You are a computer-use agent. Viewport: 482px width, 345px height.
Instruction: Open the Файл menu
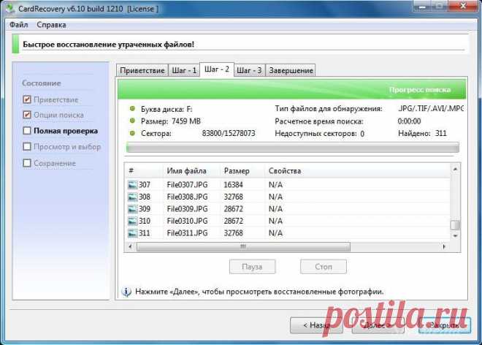point(19,25)
